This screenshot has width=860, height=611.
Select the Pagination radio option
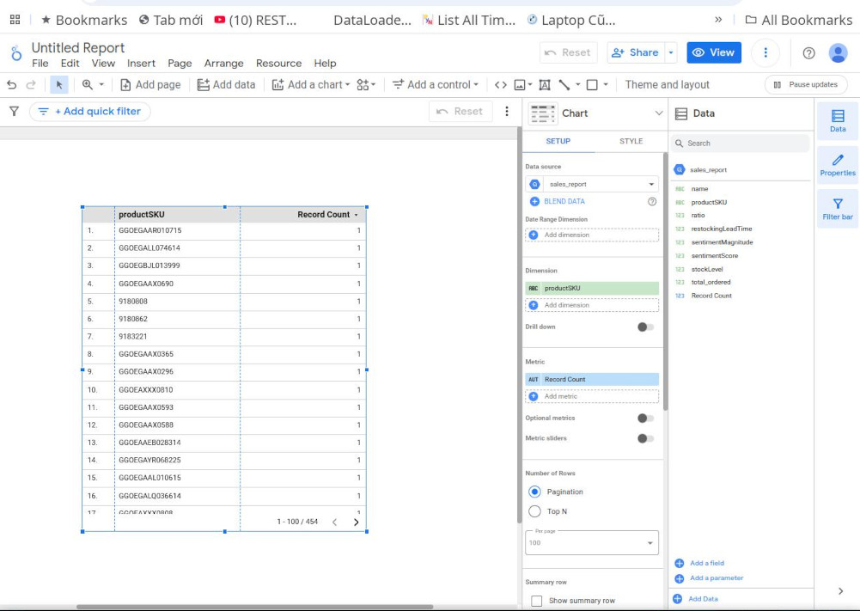tap(534, 492)
